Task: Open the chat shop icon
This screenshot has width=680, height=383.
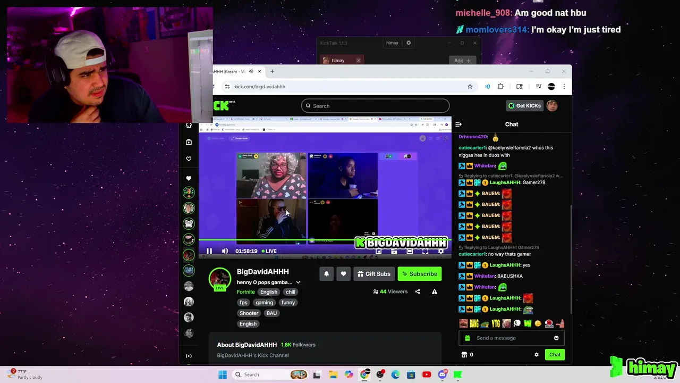Action: coord(464,355)
